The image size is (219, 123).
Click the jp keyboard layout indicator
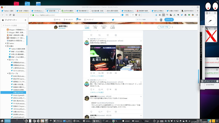click(x=158, y=121)
